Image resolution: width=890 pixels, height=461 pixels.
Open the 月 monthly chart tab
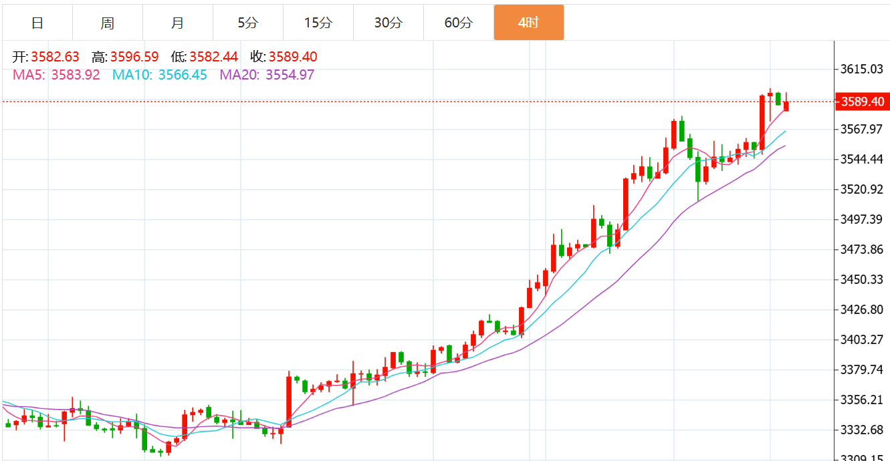177,23
